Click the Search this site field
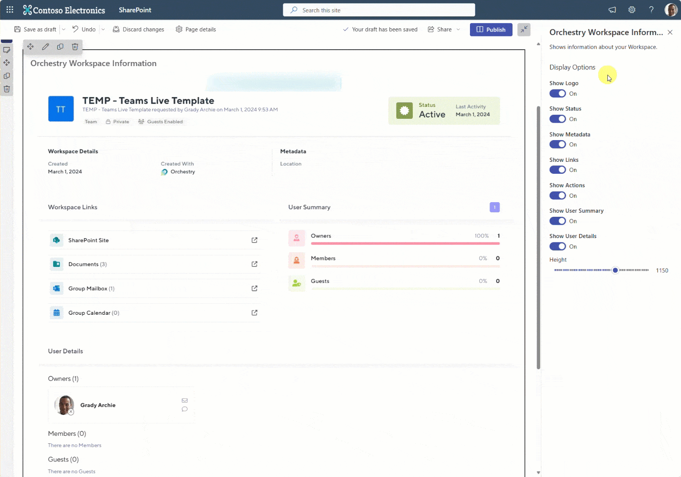 [x=379, y=10]
